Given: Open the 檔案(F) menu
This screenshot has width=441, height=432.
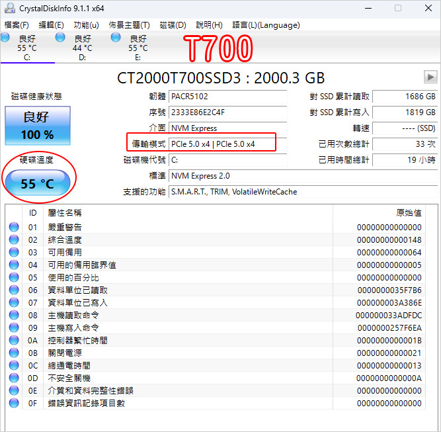Looking at the screenshot, I should (17, 25).
